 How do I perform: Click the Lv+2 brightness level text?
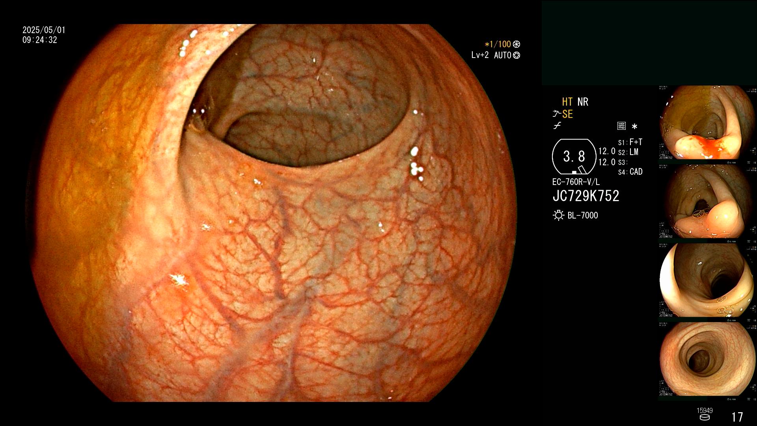[x=480, y=55]
